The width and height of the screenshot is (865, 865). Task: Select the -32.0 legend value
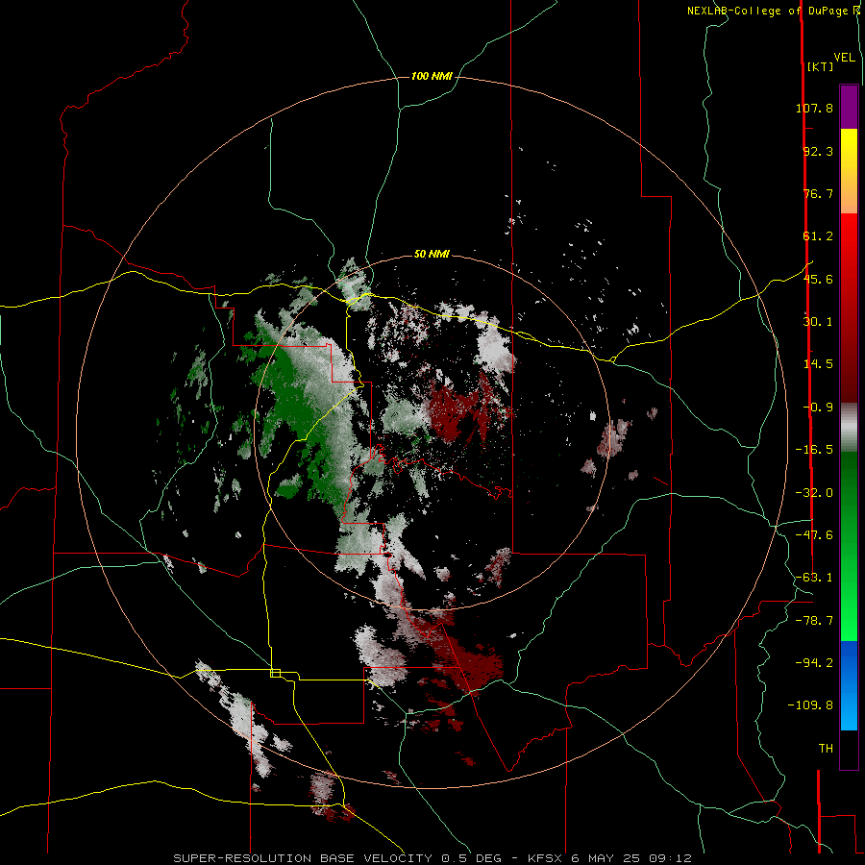click(x=814, y=493)
